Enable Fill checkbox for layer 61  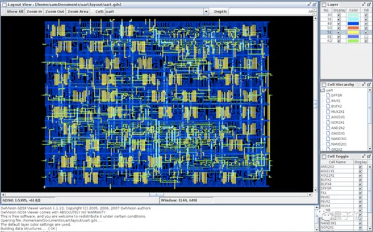coord(366,37)
